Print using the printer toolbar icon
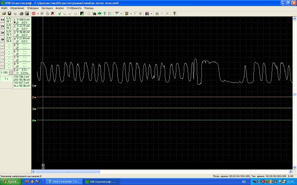 (22, 13)
